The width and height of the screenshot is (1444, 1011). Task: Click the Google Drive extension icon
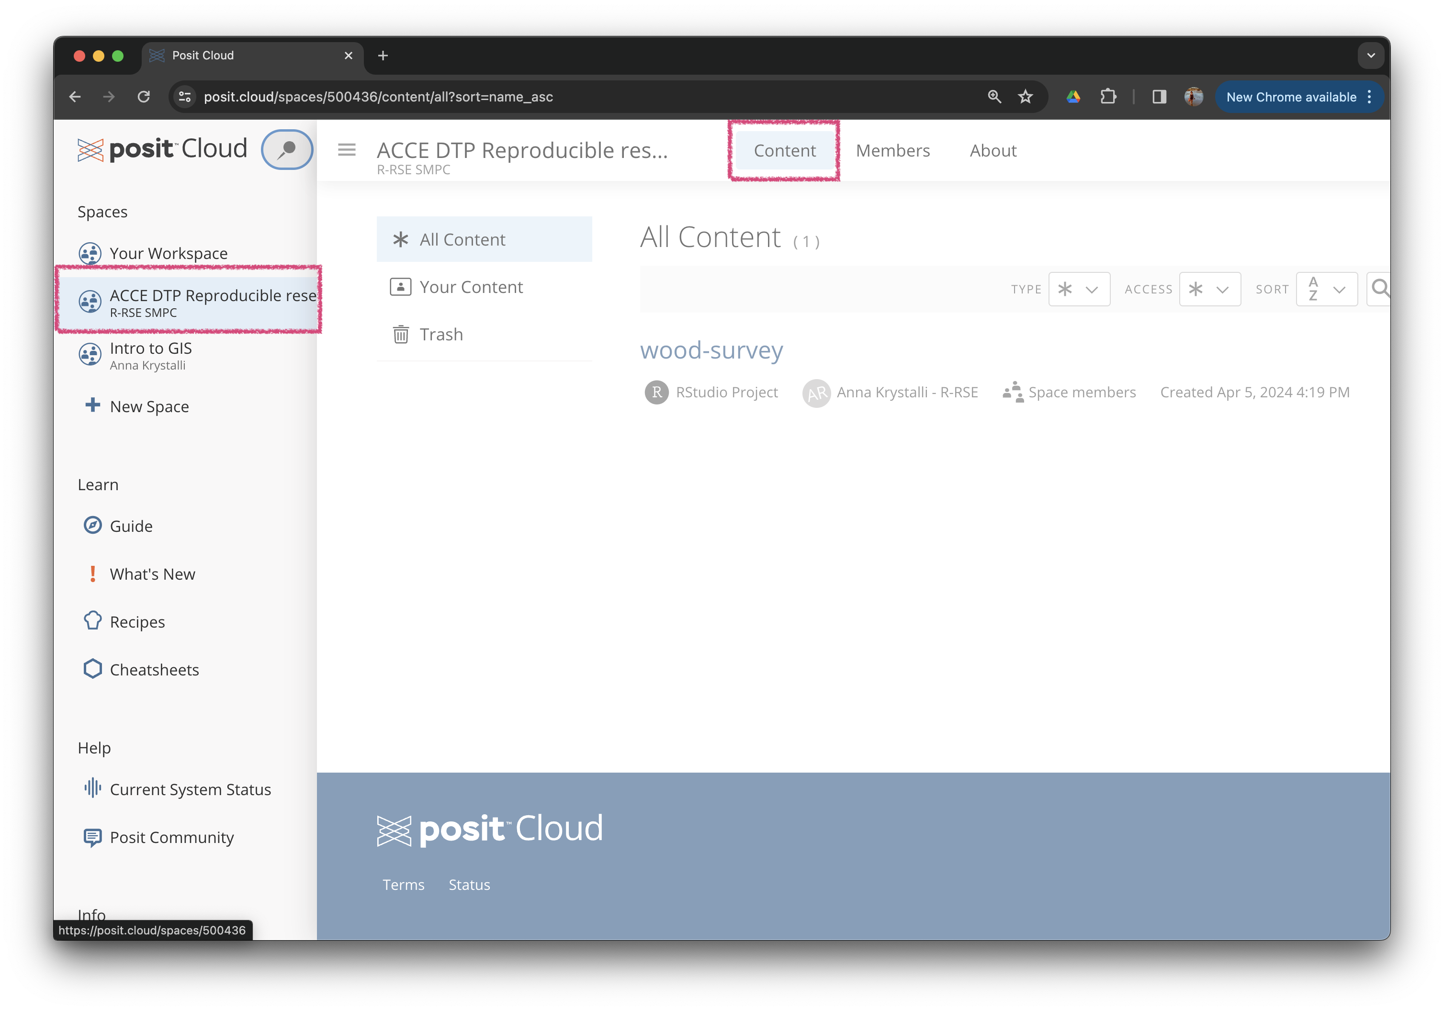click(1073, 97)
